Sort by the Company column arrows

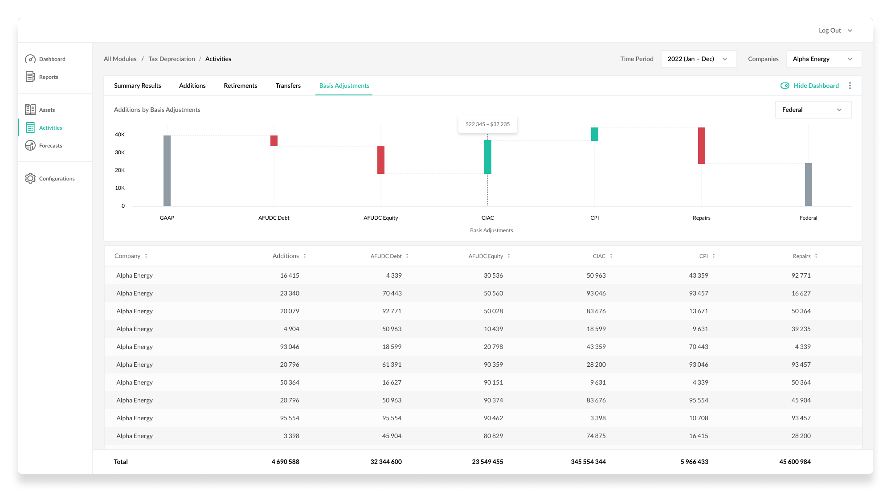point(146,256)
